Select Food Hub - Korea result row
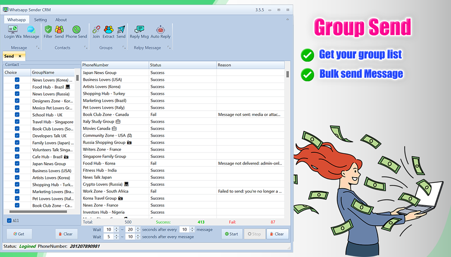Image resolution: width=451 pixels, height=257 pixels. coord(183,163)
